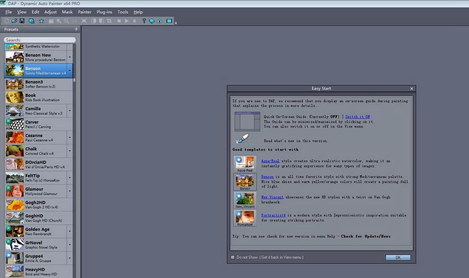The height and width of the screenshot is (278, 469).
Task: Click the 1:1 actual size icon
Action: 74,21
